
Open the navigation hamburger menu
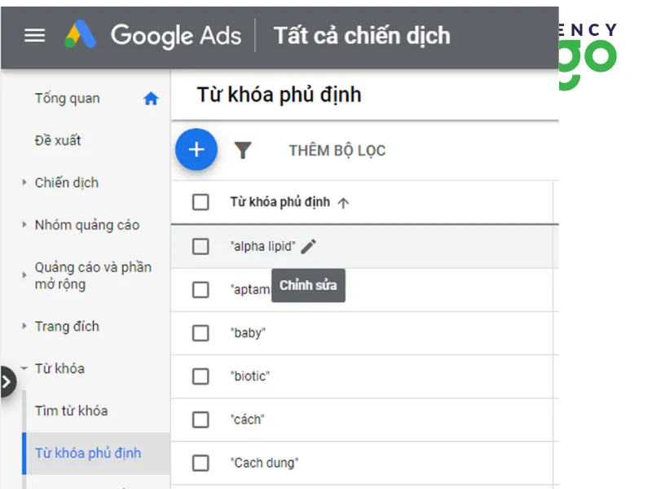(33, 35)
